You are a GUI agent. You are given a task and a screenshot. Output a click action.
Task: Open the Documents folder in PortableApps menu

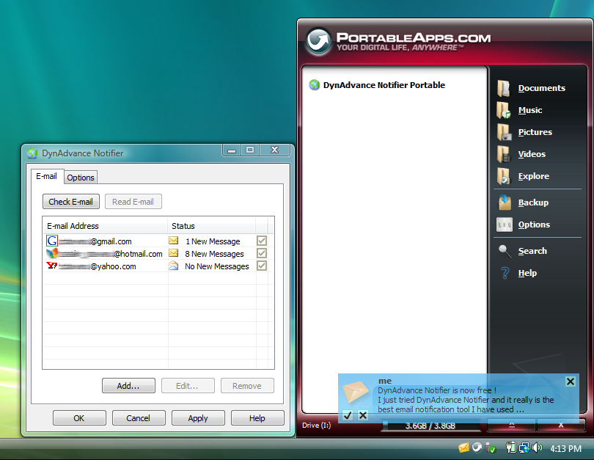[531, 88]
